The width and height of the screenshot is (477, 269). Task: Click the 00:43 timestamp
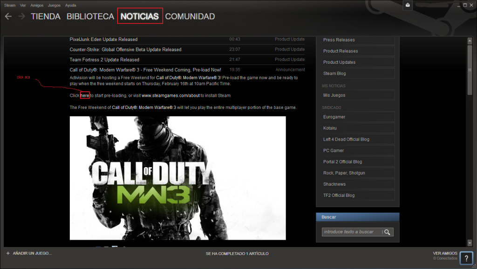point(235,39)
